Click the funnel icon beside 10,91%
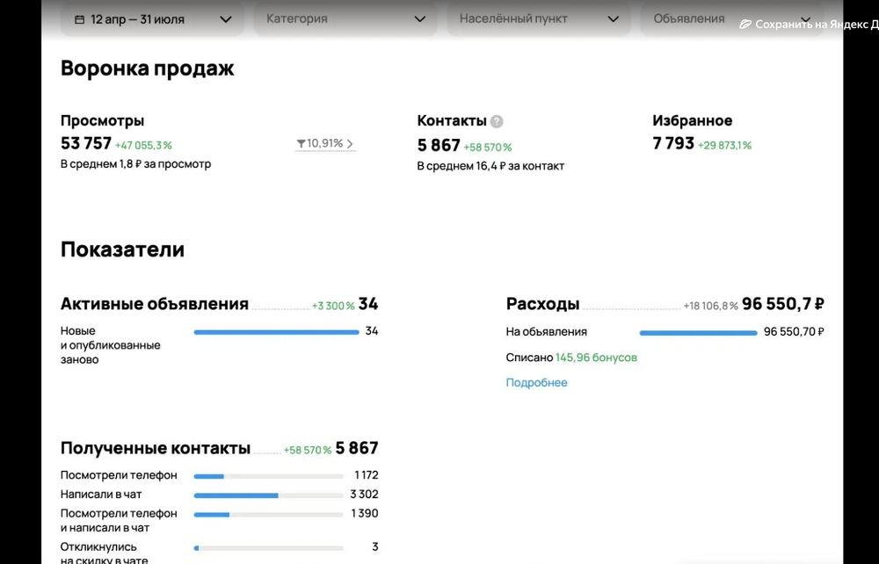The width and height of the screenshot is (879, 564). tap(301, 144)
